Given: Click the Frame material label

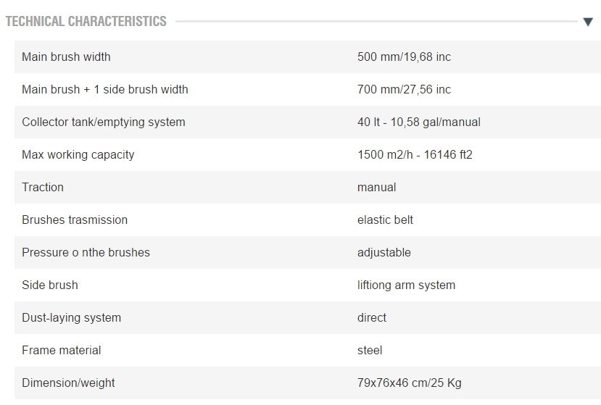Looking at the screenshot, I should click(x=62, y=351).
